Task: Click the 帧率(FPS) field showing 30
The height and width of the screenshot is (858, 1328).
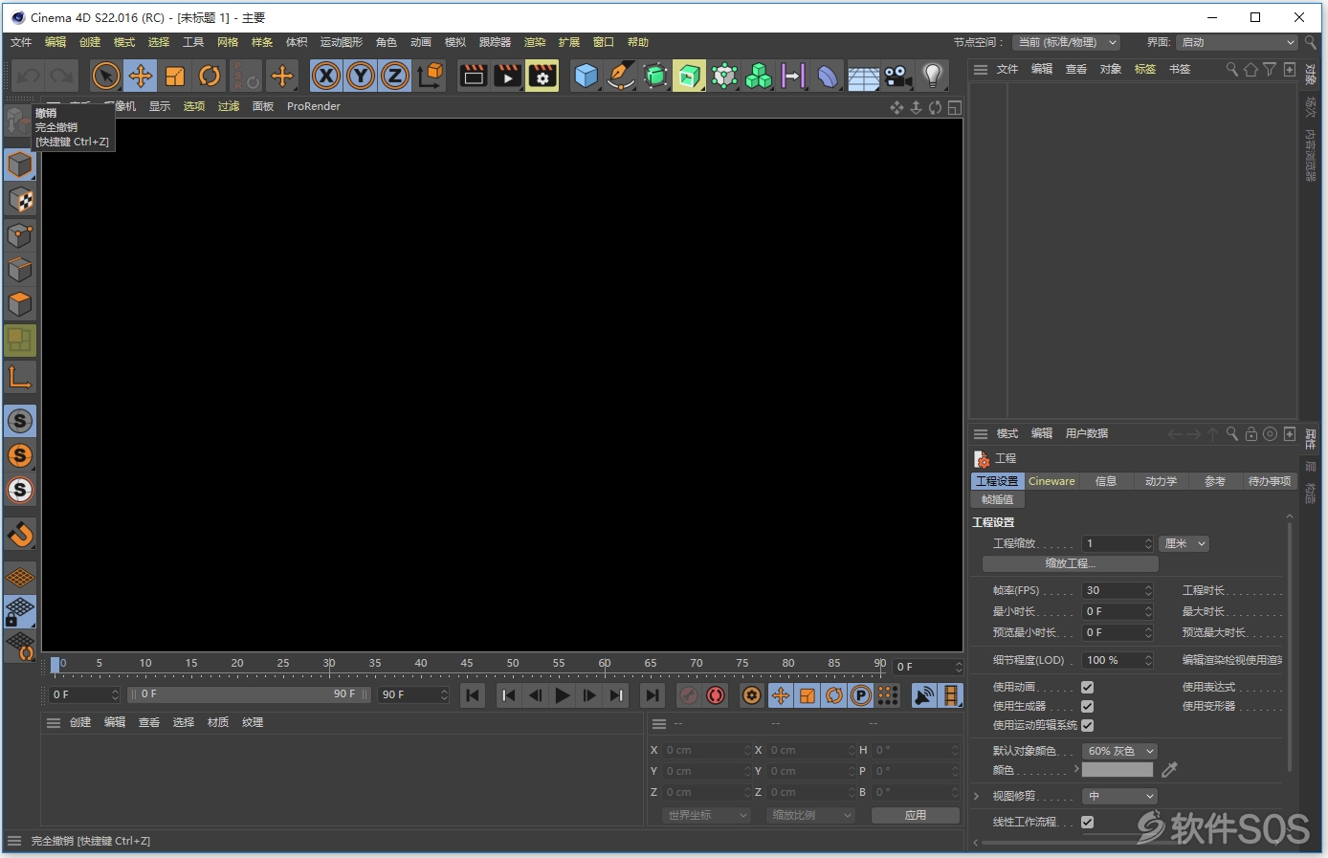Action: pos(1118,590)
